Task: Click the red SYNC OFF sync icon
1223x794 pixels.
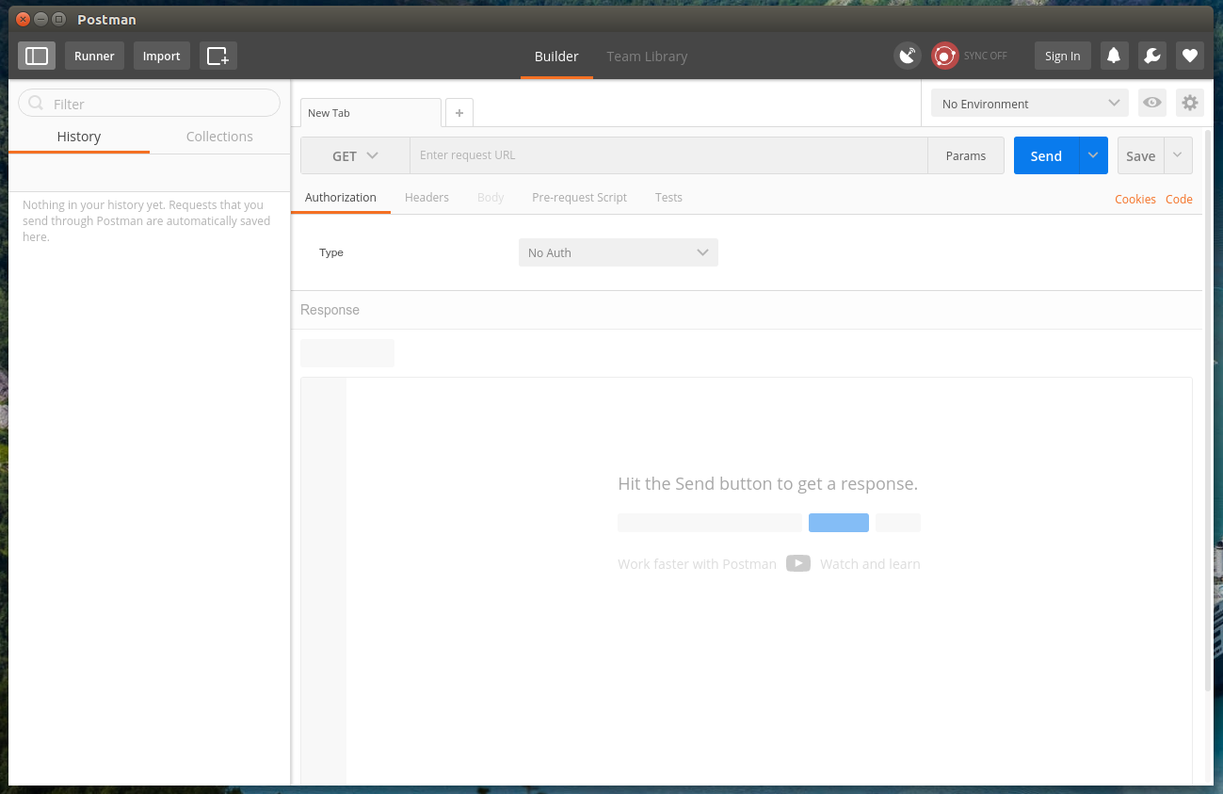Action: [x=945, y=56]
